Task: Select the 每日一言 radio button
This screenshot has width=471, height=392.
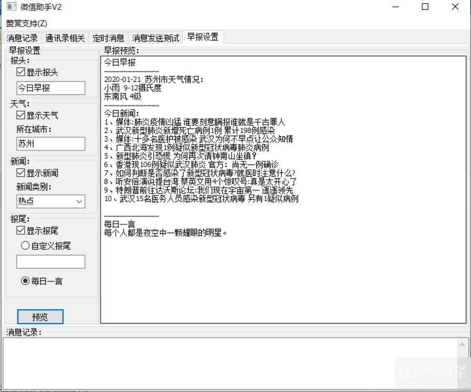Action: click(25, 281)
